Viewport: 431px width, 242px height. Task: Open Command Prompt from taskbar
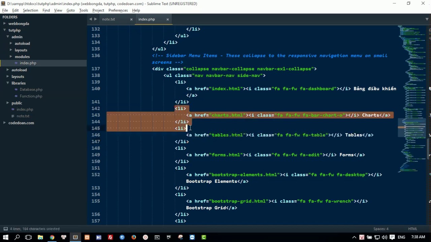coord(157,237)
